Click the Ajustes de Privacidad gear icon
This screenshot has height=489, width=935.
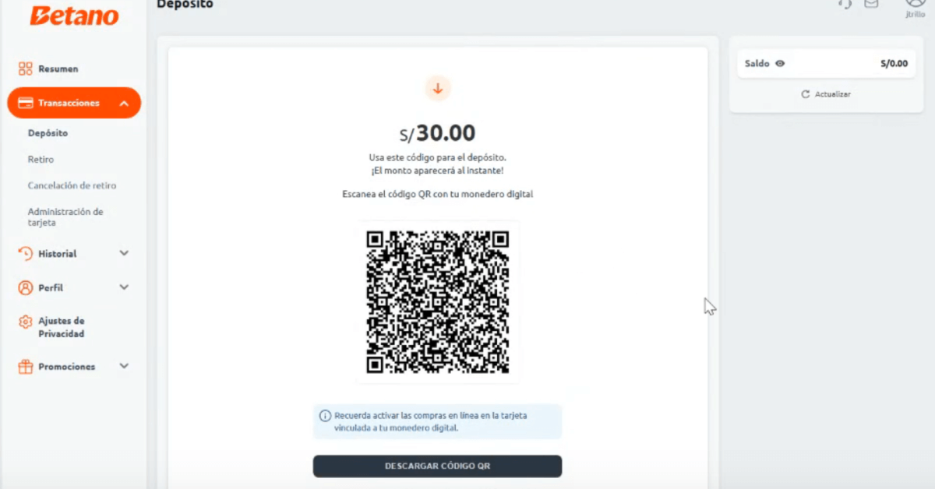tap(26, 322)
